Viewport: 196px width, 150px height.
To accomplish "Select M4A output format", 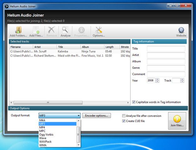I will coord(58,120).
